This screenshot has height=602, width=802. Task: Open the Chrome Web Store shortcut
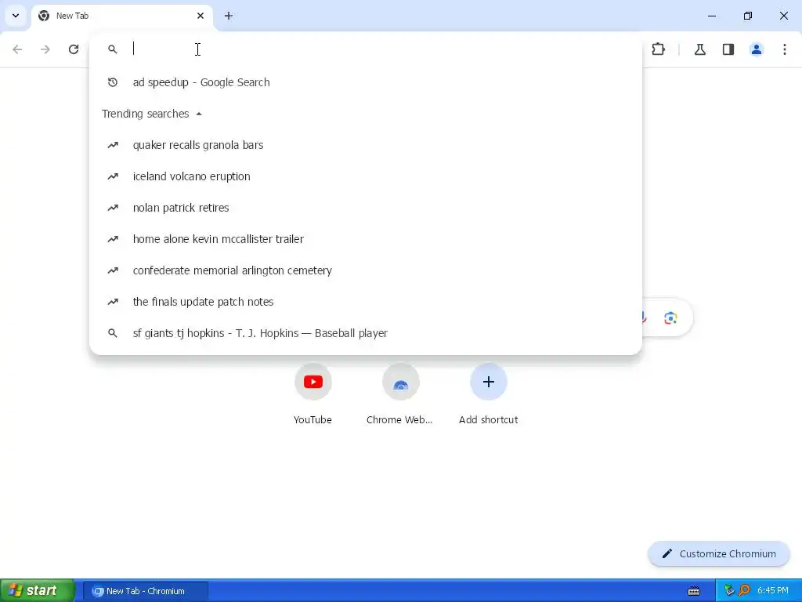pyautogui.click(x=400, y=382)
